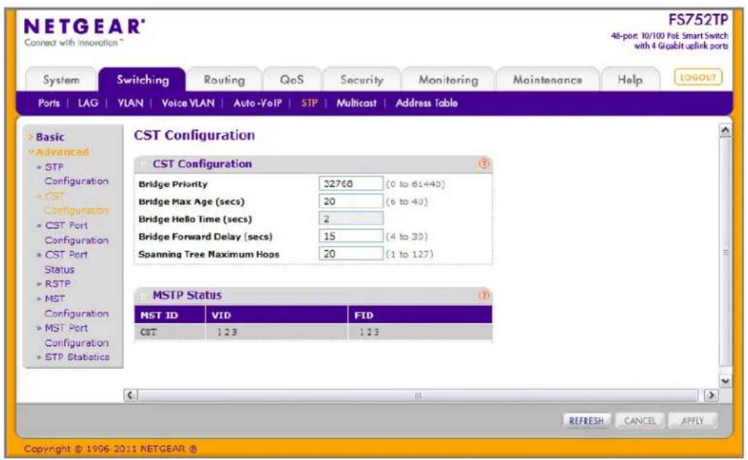Open the VLAN submenu
Viewport: 748px width, 460px height.
pos(130,103)
